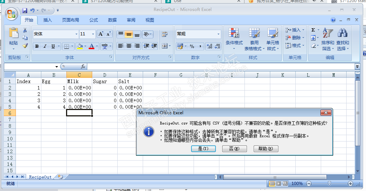Toggle bold formatting
Image resolution: width=366 pixels, height=191 pixels.
coord(37,46)
